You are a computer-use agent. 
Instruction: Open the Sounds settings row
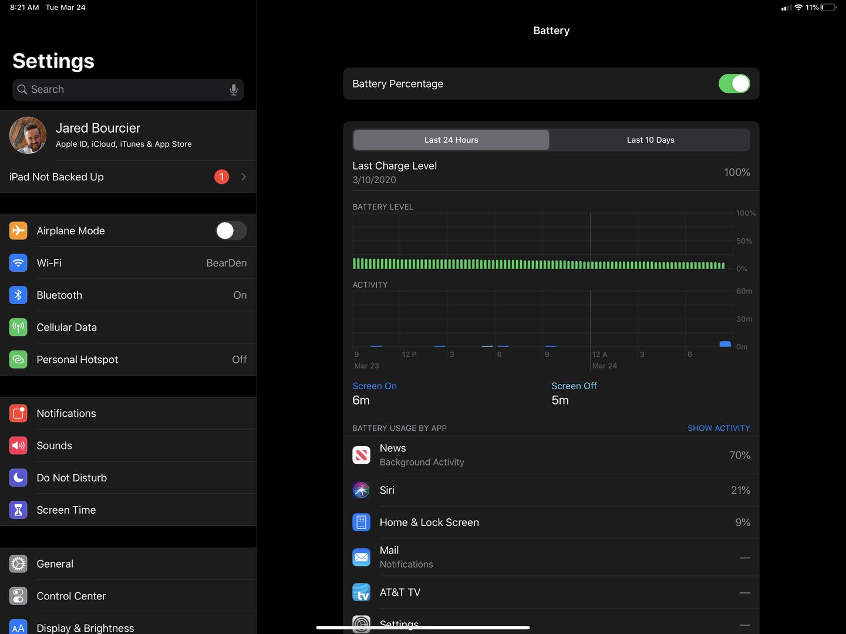(128, 446)
